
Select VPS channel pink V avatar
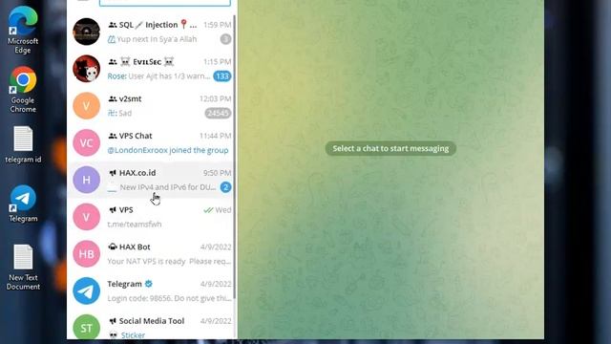[86, 217]
